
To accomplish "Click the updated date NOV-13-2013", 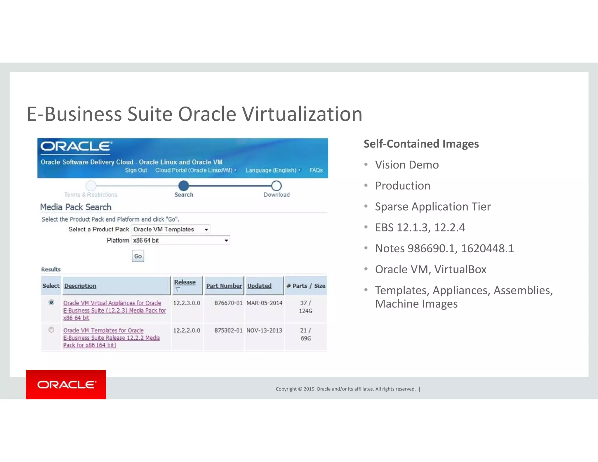I will (265, 331).
